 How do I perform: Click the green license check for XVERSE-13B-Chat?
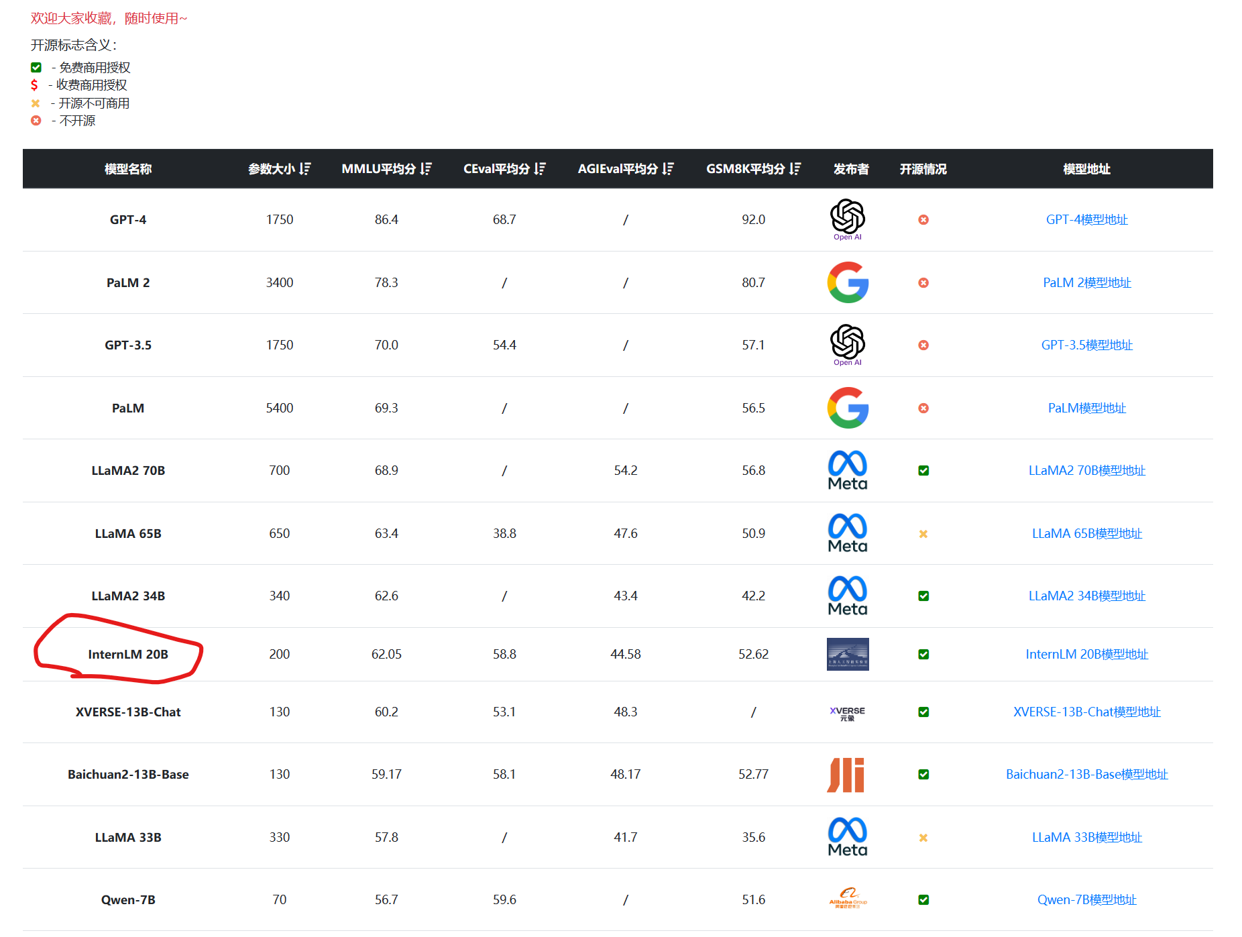(923, 712)
